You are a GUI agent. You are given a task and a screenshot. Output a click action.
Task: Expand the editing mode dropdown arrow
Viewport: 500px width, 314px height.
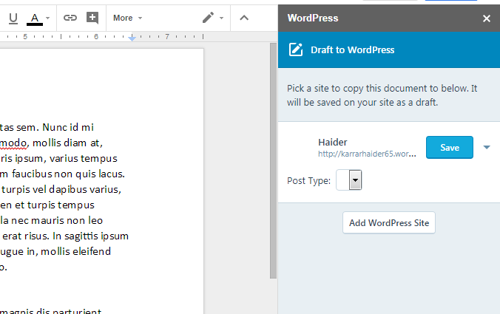[222, 18]
